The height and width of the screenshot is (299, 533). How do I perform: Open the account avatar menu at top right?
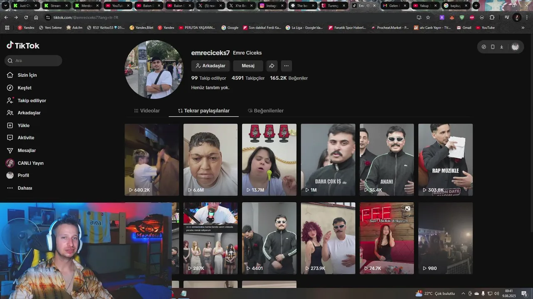pyautogui.click(x=515, y=47)
